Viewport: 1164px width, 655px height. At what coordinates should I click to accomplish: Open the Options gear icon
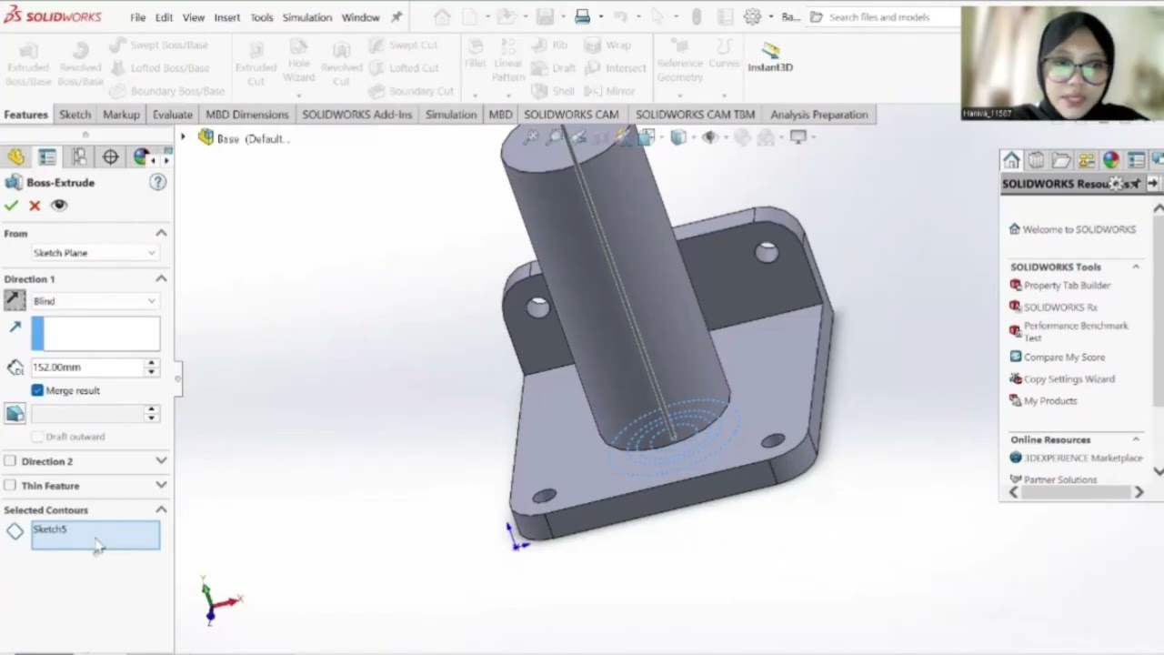click(x=752, y=16)
